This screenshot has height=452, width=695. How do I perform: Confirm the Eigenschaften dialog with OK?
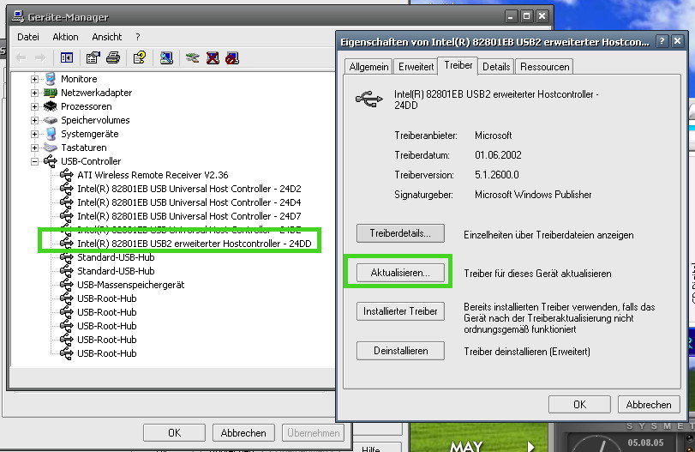(579, 405)
